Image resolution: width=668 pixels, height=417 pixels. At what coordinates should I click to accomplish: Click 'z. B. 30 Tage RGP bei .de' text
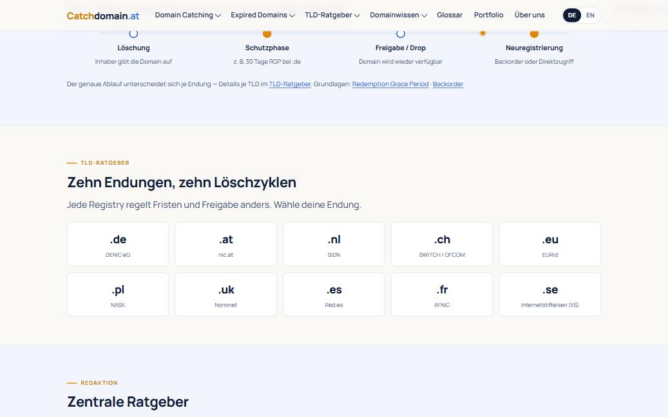pyautogui.click(x=267, y=62)
